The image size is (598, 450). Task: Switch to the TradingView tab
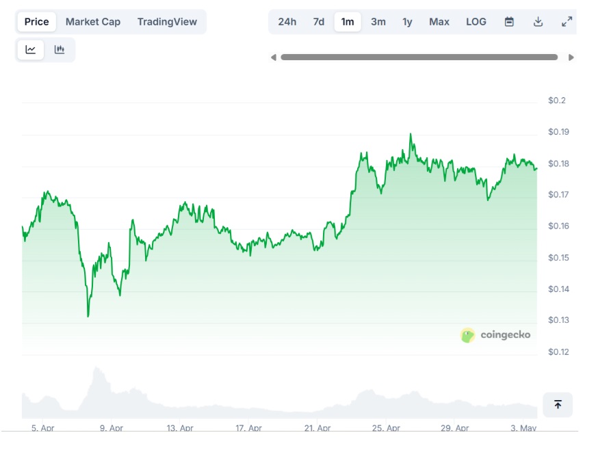point(167,22)
